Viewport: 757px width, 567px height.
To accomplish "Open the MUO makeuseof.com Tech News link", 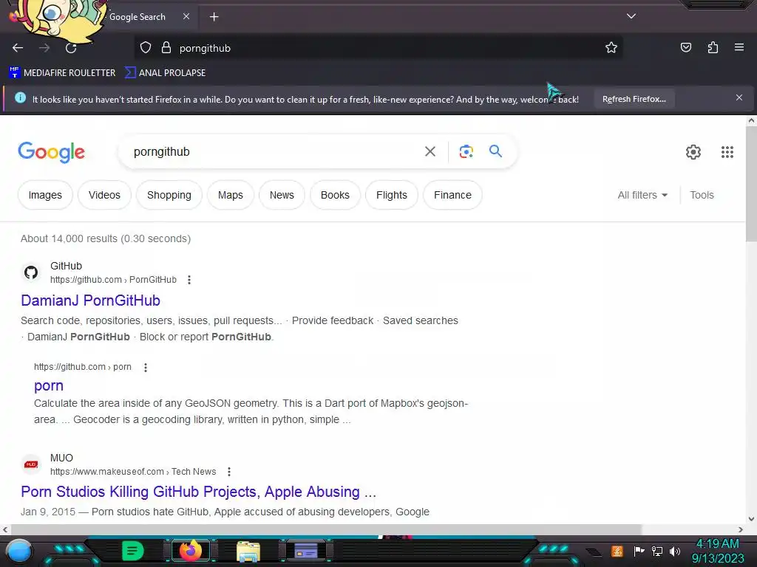I will pyautogui.click(x=133, y=472).
